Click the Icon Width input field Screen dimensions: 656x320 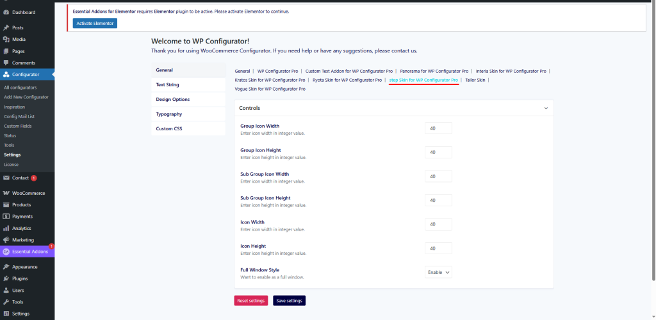pos(438,224)
